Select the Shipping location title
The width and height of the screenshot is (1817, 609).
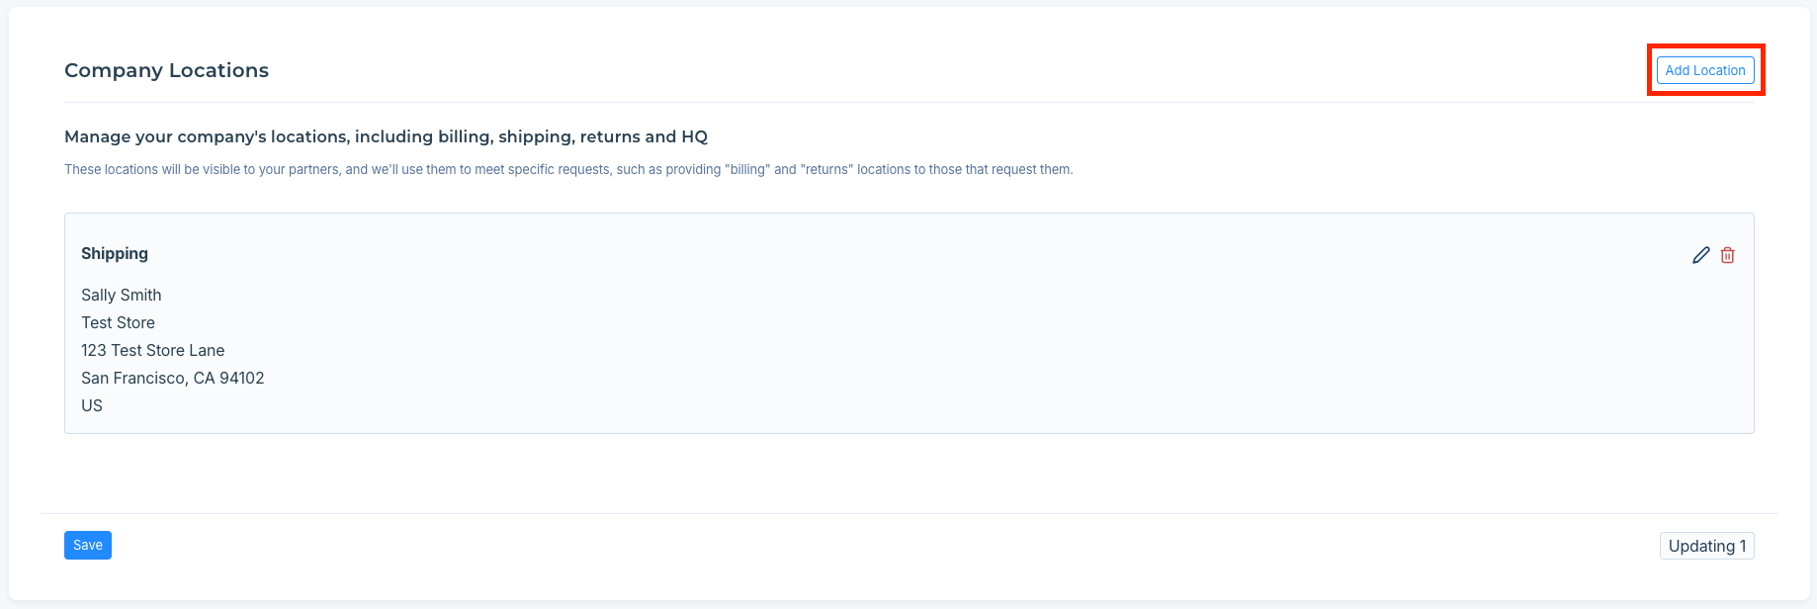pyautogui.click(x=115, y=253)
